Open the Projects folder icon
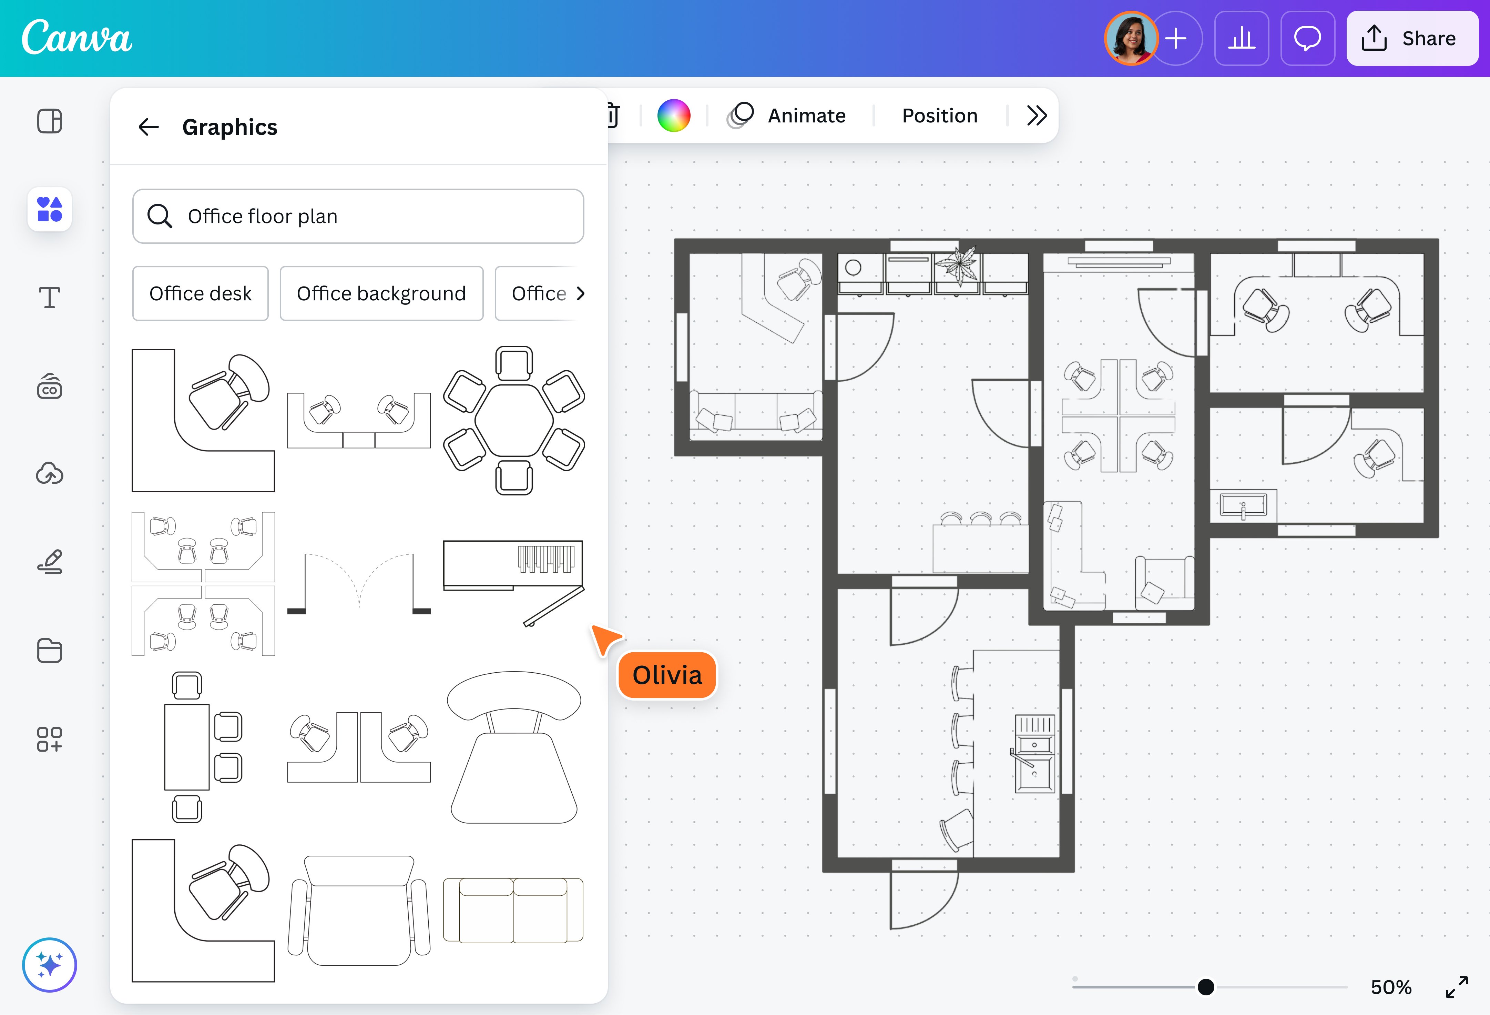 [49, 650]
